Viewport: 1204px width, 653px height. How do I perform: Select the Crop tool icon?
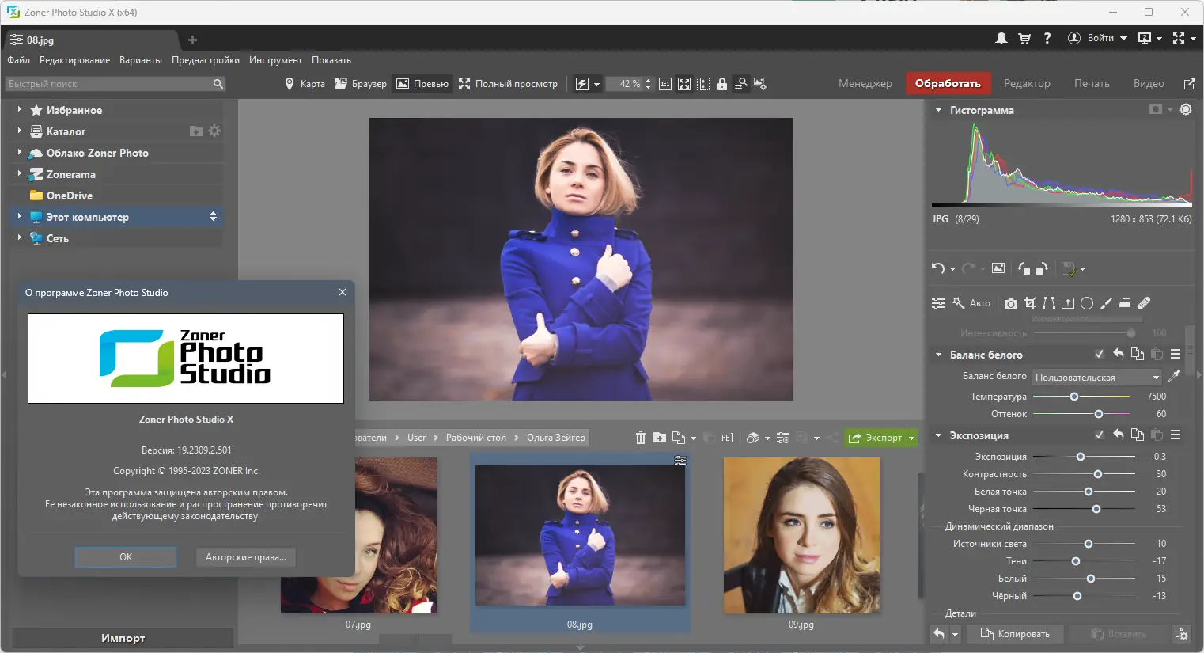1029,303
